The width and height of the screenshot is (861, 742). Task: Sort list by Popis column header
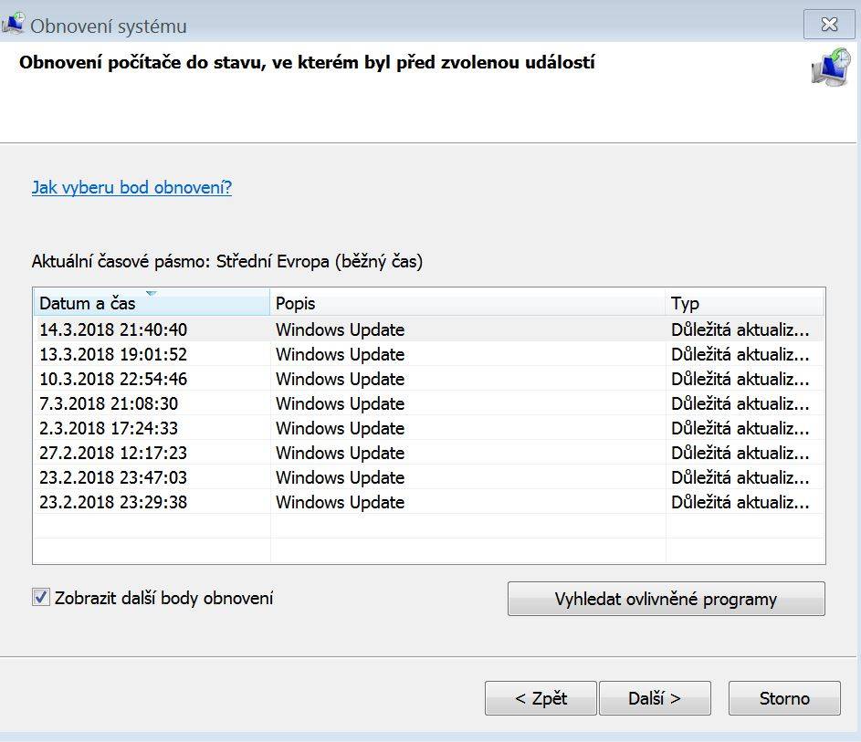(x=467, y=303)
